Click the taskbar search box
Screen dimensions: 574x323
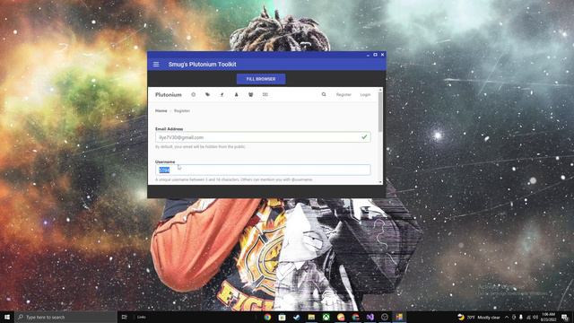[65, 317]
